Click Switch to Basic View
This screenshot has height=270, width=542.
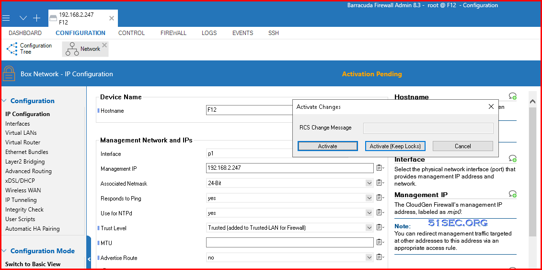click(x=33, y=264)
